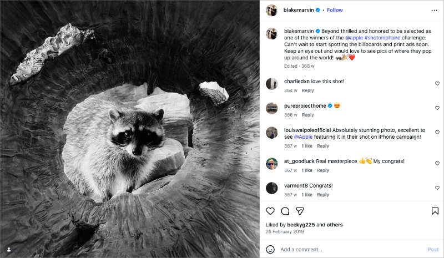Open blakemarvin's profile picture in header

[271, 10]
